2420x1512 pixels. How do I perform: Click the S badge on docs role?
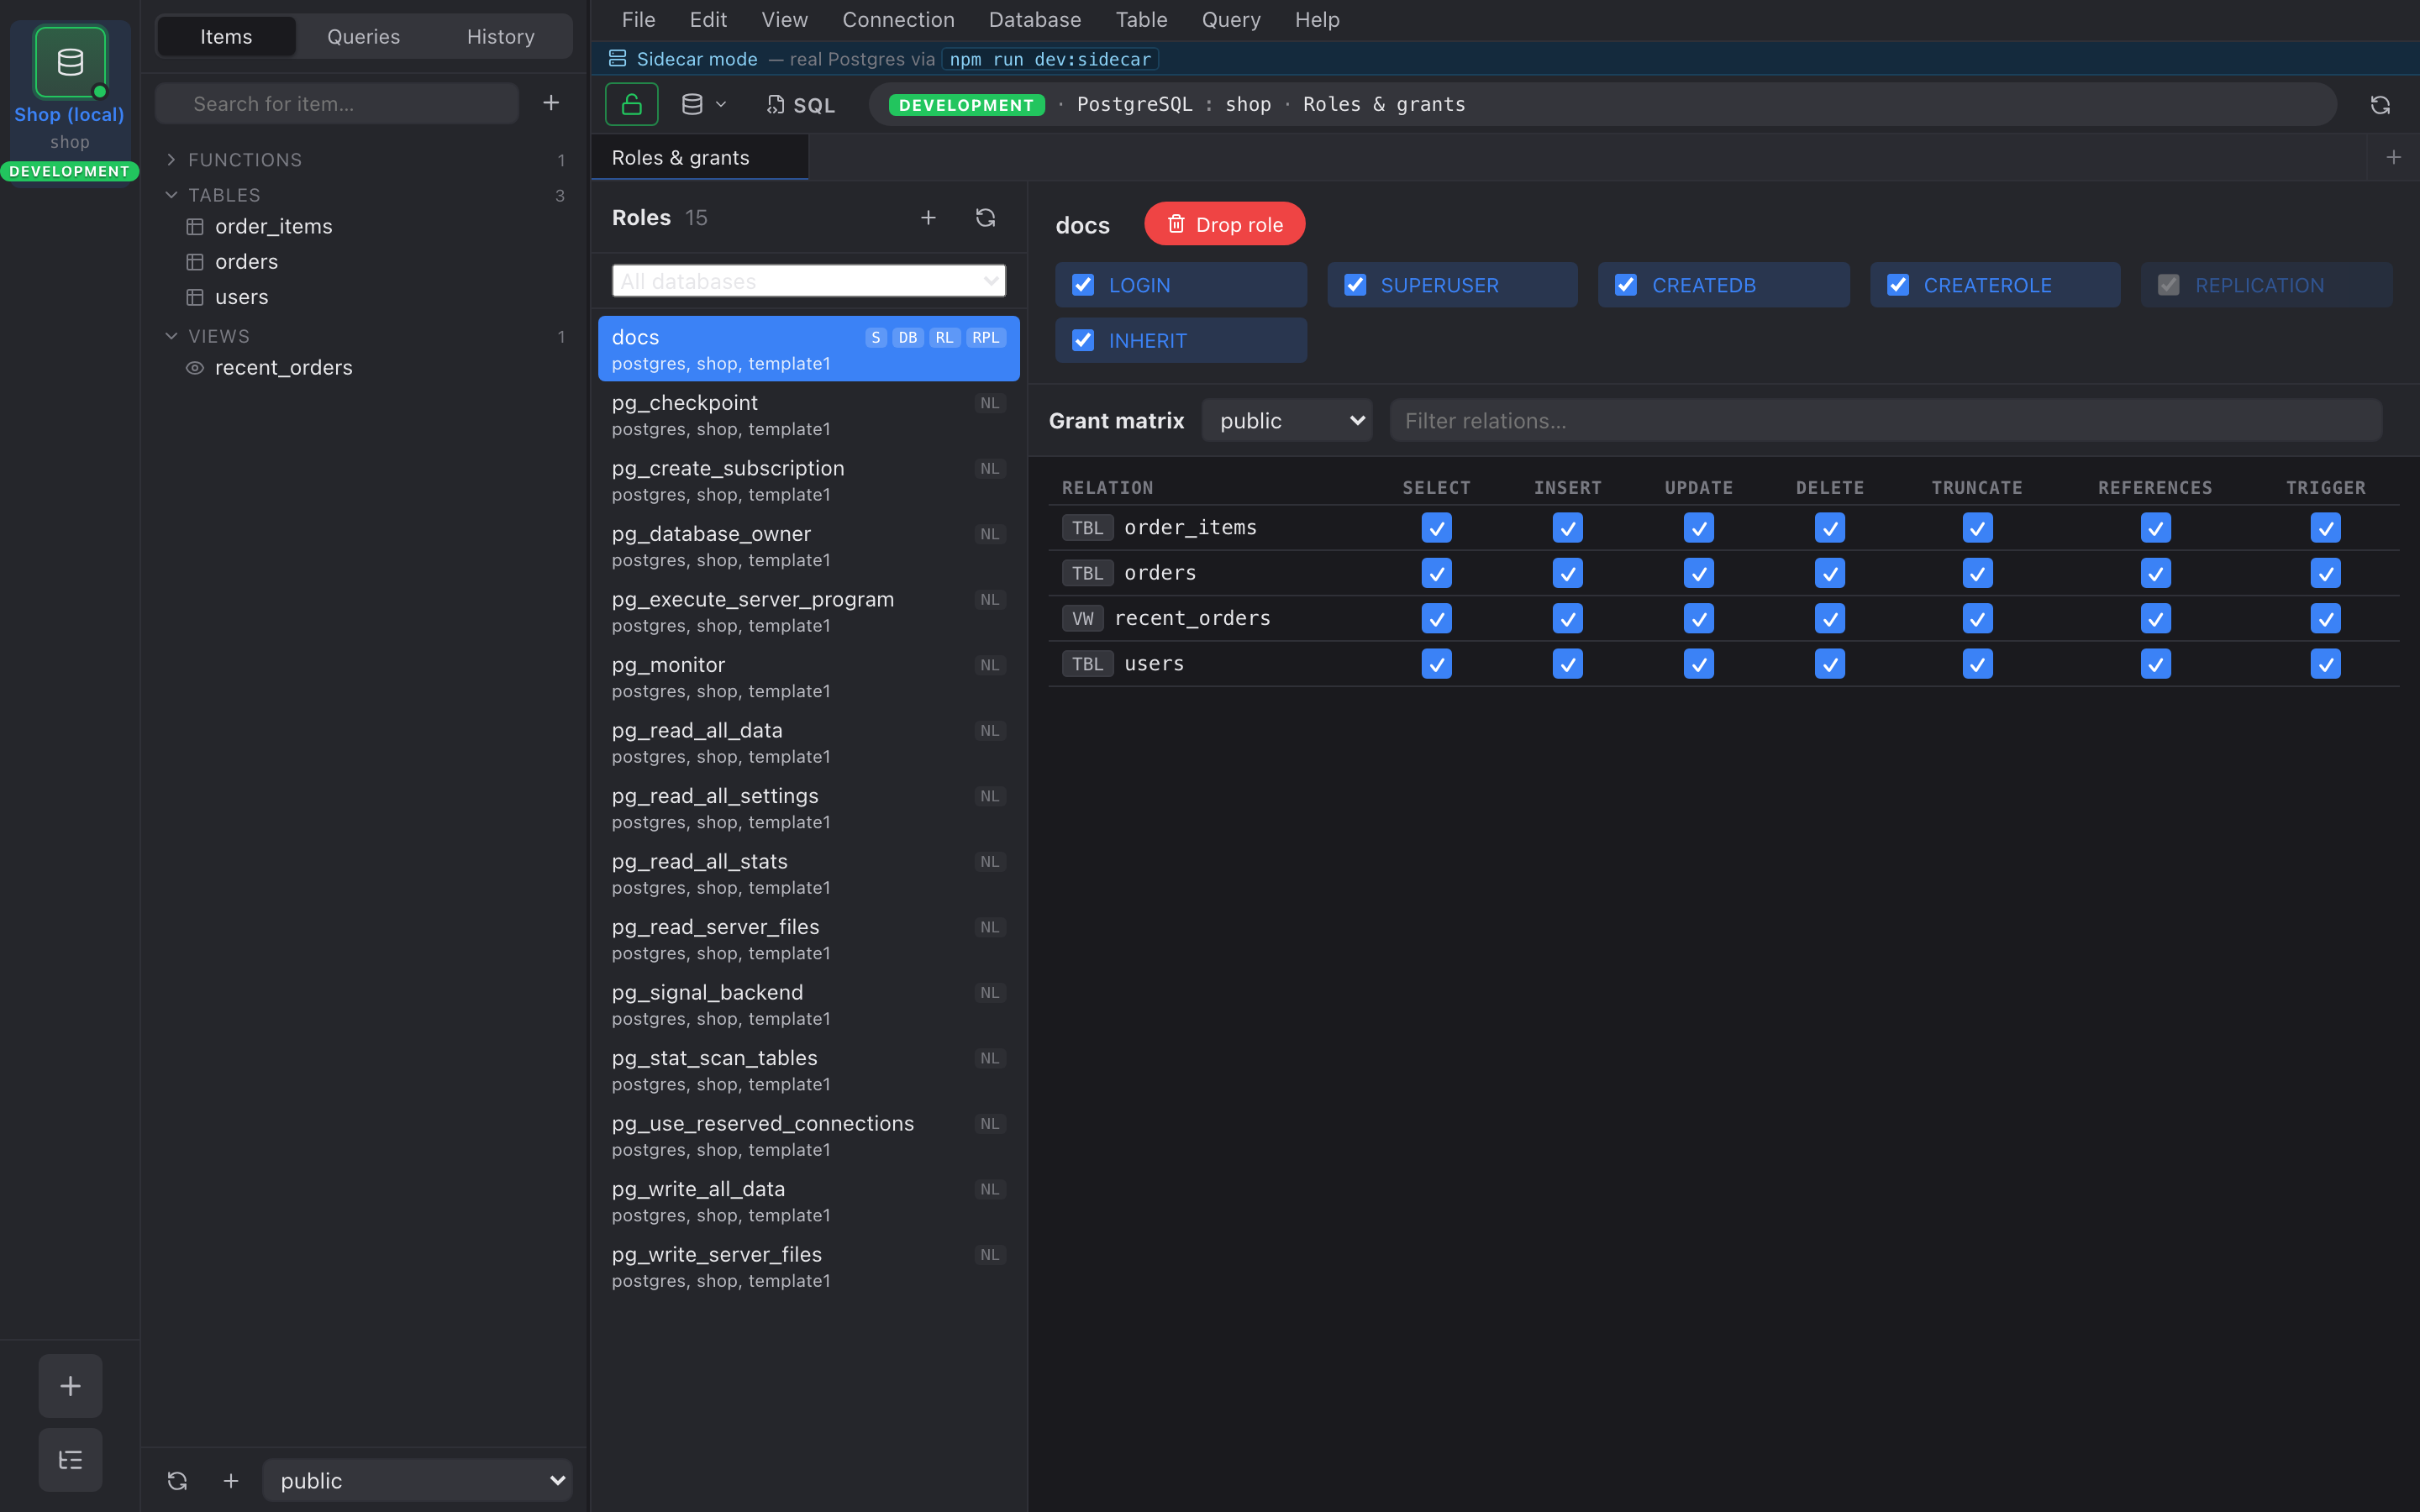876,338
